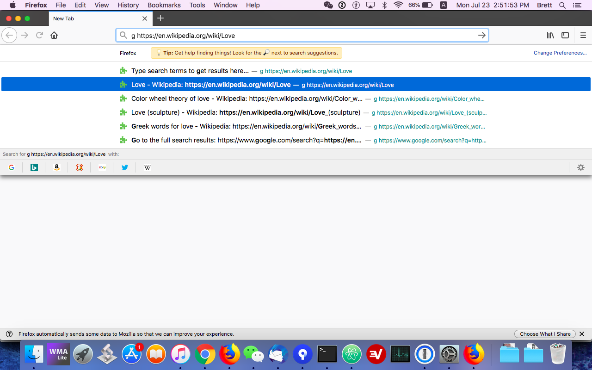Open App Store from the Dock
Image resolution: width=592 pixels, height=370 pixels.
tap(132, 355)
